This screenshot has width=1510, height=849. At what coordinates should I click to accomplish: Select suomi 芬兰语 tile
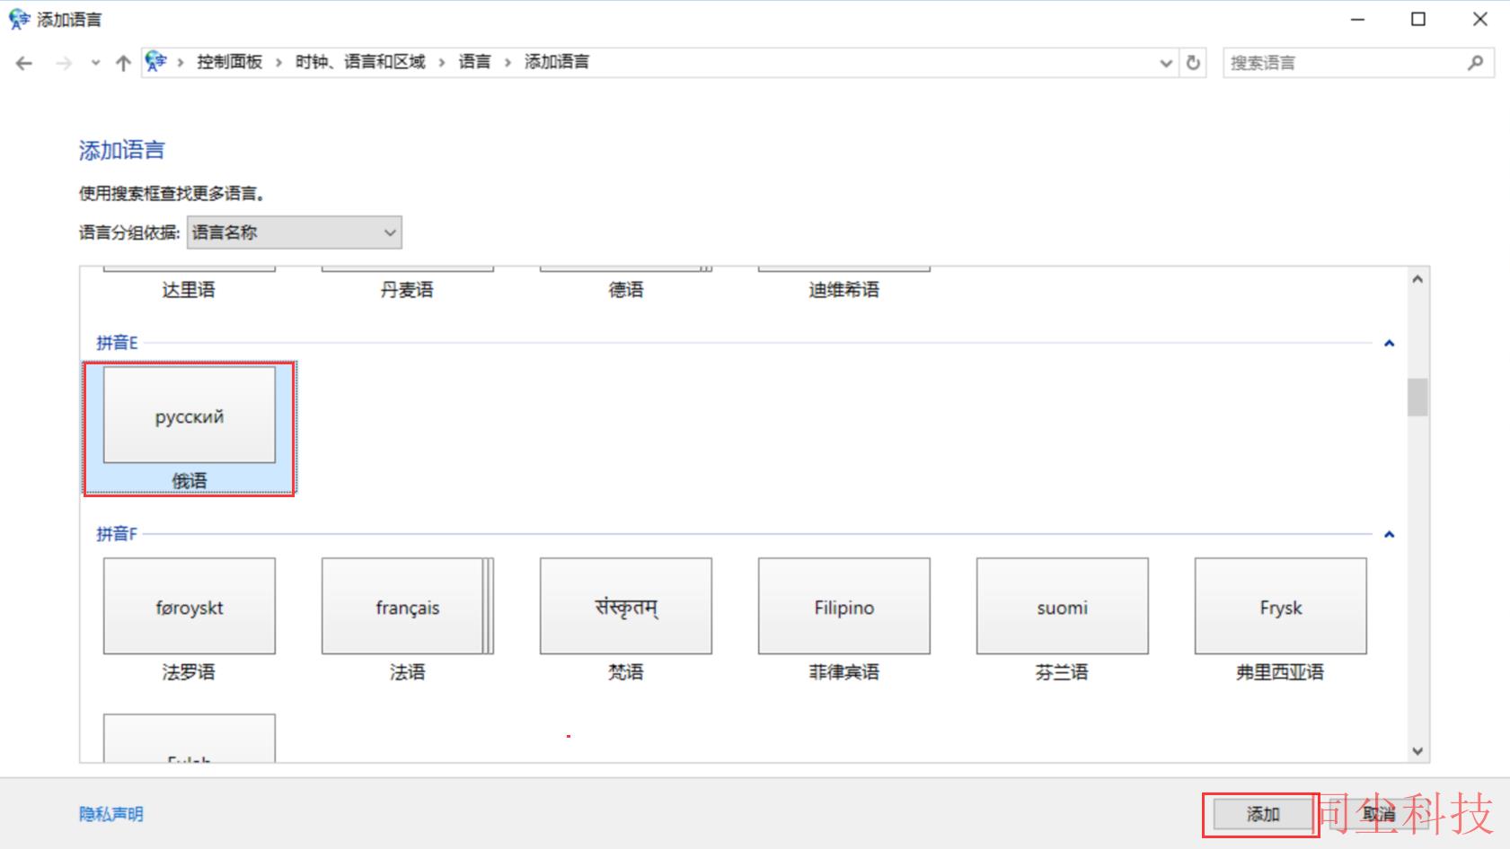click(1062, 620)
